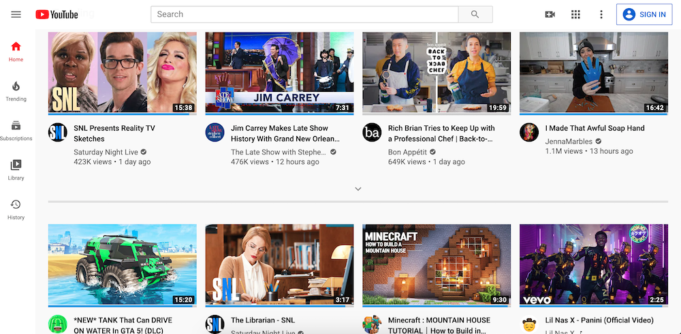
Task: Click the 15:20 duration badge
Action: coord(183,299)
